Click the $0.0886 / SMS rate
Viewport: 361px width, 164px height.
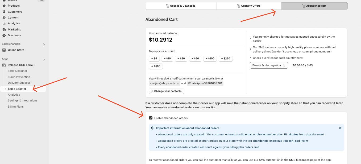tap(302, 65)
